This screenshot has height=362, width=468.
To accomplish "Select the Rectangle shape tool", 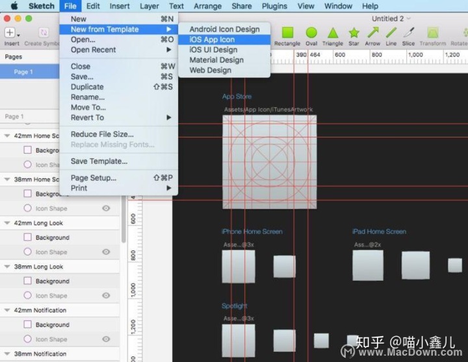I will click(287, 33).
